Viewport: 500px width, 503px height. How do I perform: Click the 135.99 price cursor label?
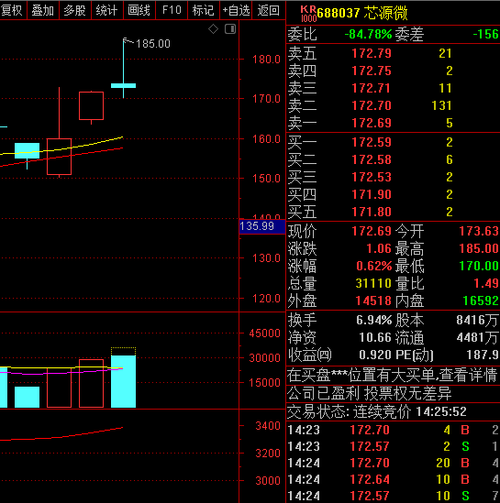point(262,227)
